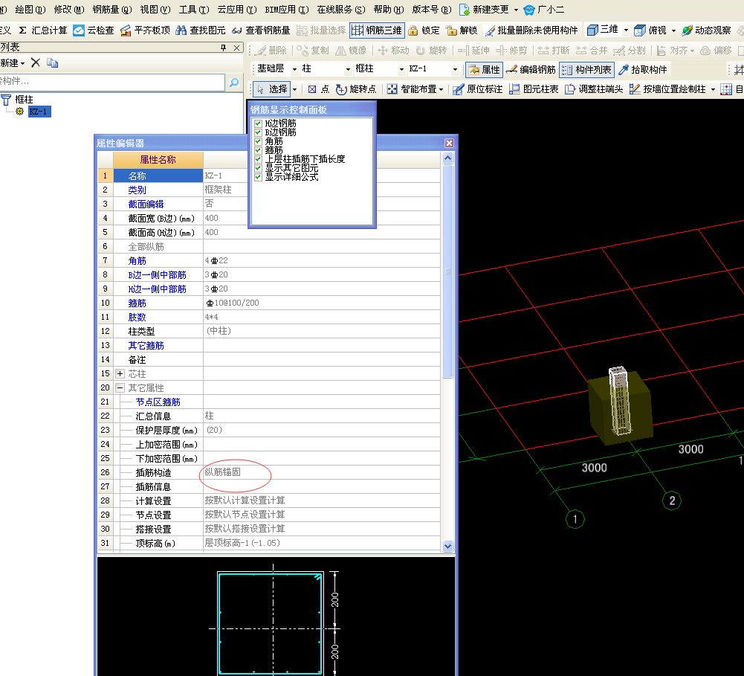
Task: Click 广小二 assistant button
Action: tap(544, 10)
